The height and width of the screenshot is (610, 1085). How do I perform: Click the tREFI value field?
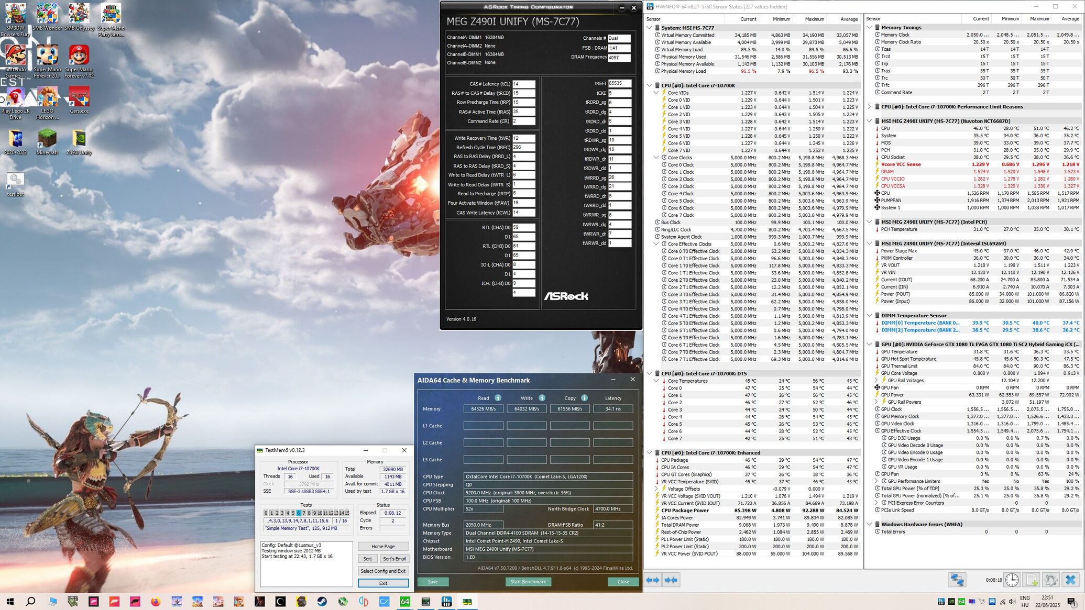tap(619, 83)
